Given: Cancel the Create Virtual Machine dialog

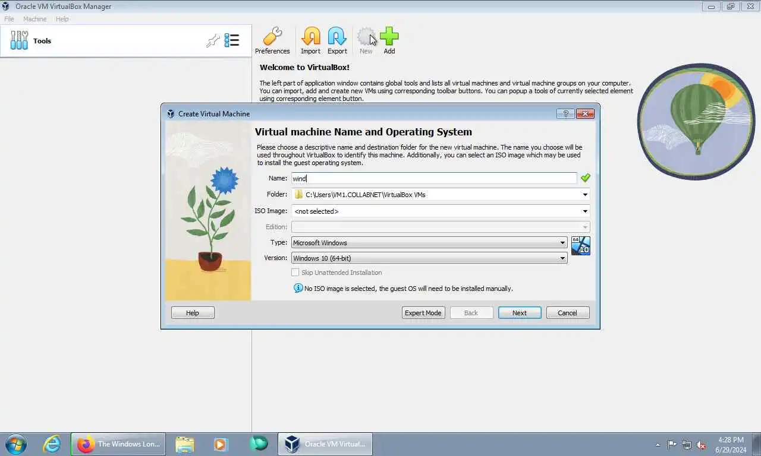Looking at the screenshot, I should (567, 313).
